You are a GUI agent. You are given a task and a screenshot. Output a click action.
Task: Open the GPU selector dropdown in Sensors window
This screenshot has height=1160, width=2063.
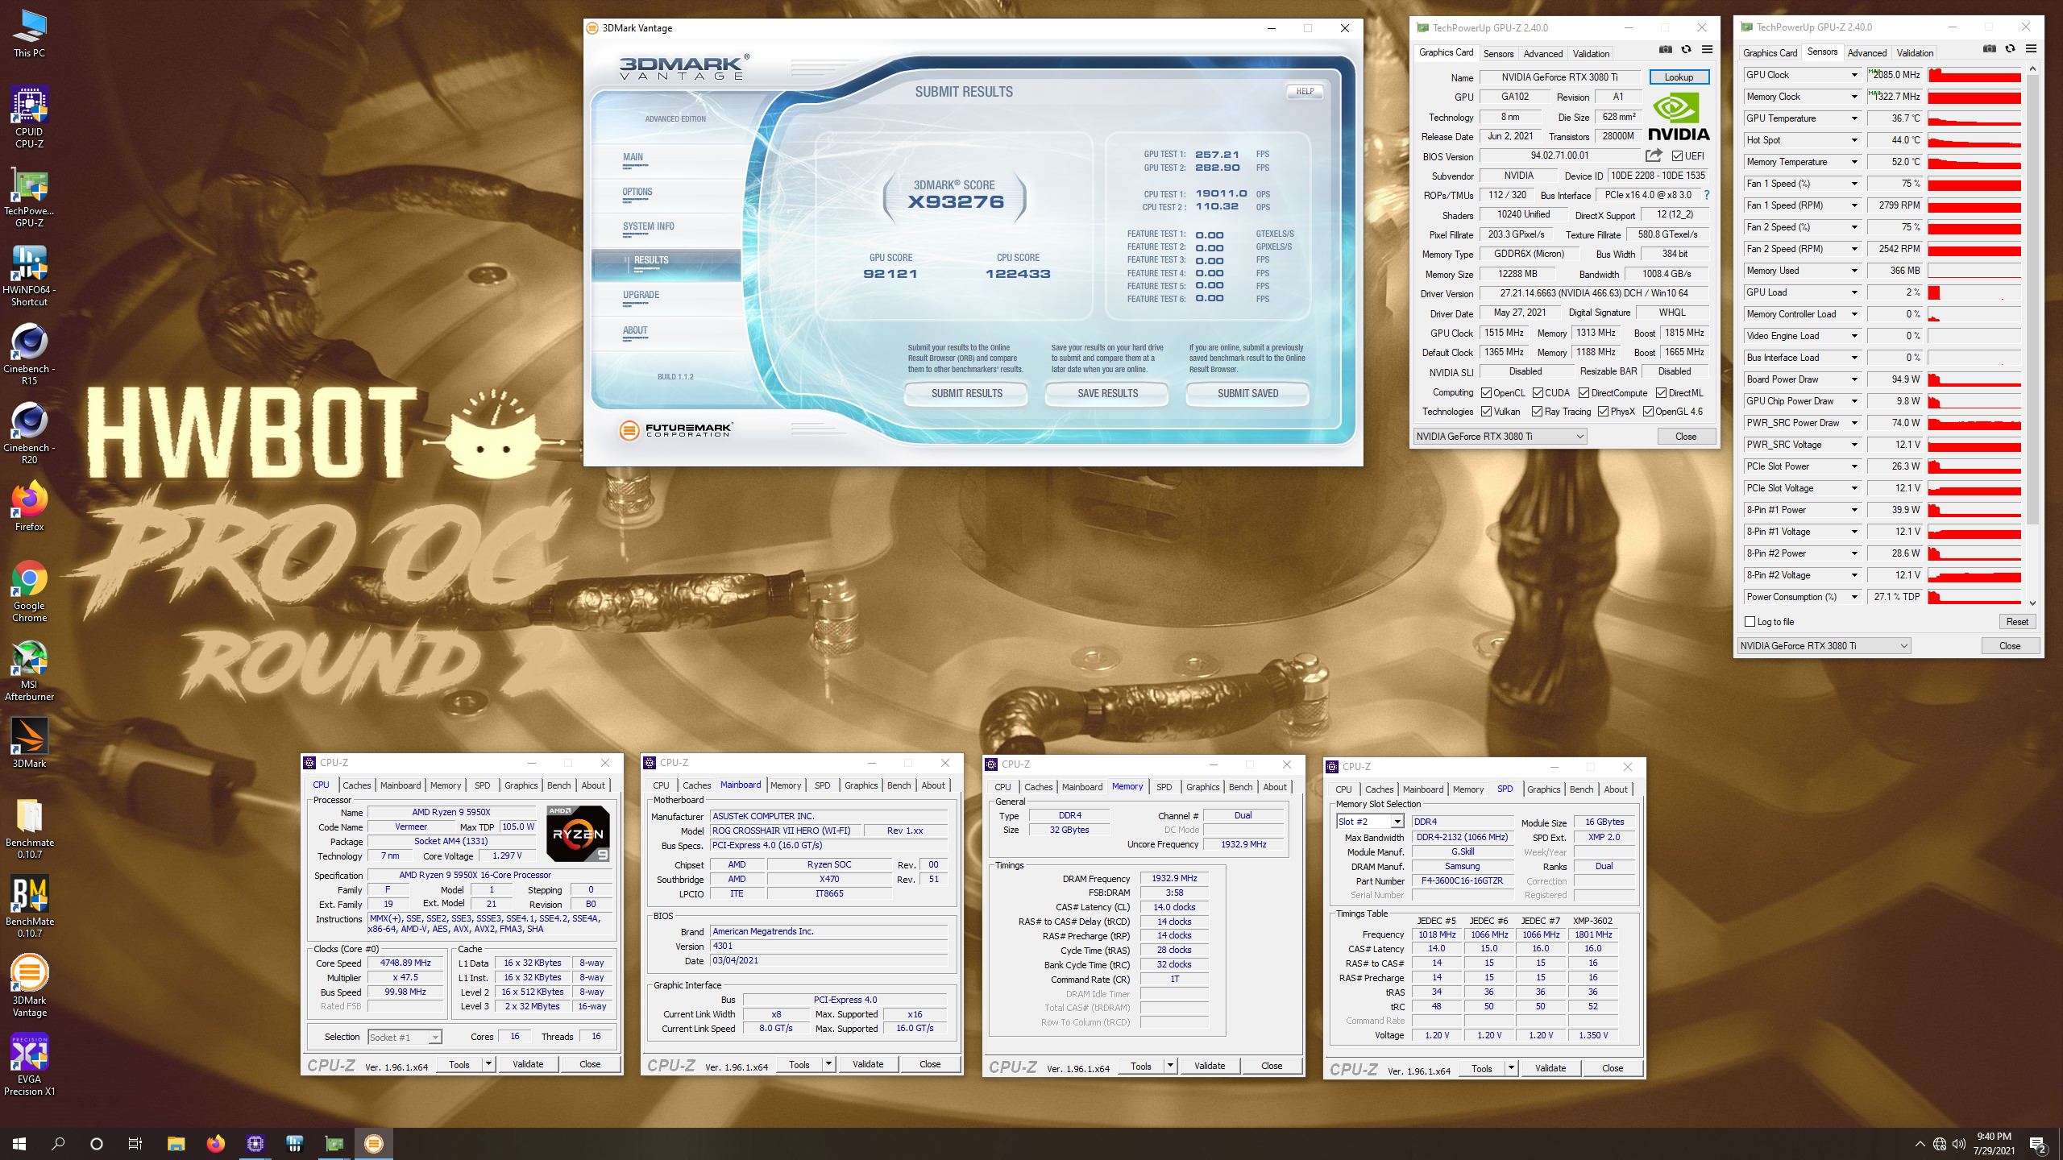[x=1824, y=645]
